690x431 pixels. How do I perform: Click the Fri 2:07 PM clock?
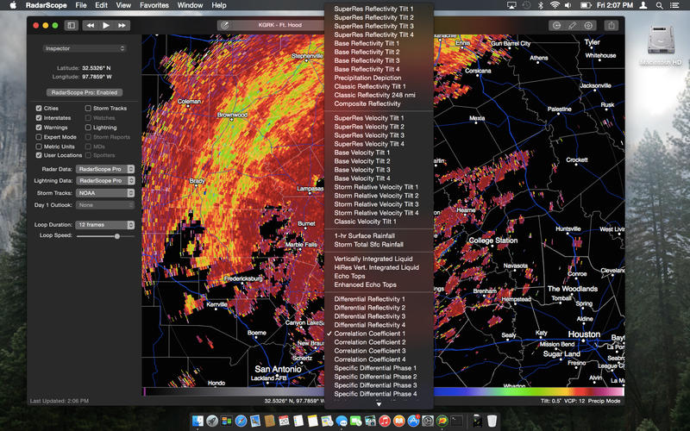pyautogui.click(x=615, y=5)
